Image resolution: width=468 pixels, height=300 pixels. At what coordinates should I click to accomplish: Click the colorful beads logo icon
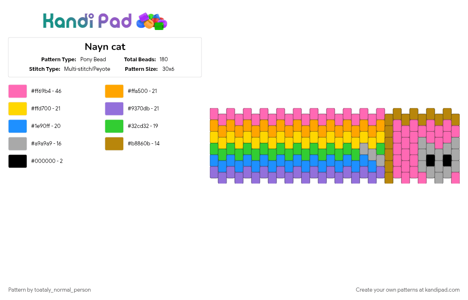pyautogui.click(x=152, y=21)
